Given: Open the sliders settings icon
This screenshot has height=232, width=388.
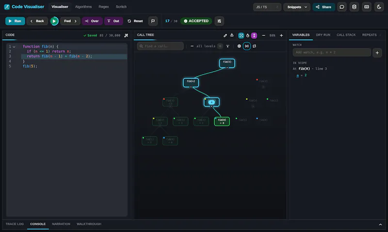Looking at the screenshot, I should pyautogui.click(x=219, y=21).
